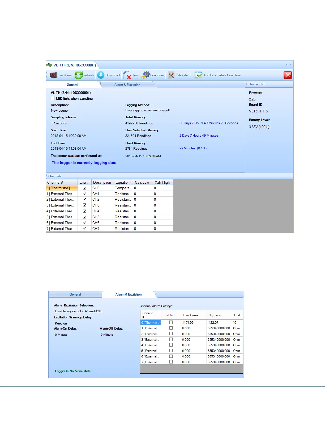Enable the alarm for channel 7 External
Screen dimensions: 325x421
171,362
